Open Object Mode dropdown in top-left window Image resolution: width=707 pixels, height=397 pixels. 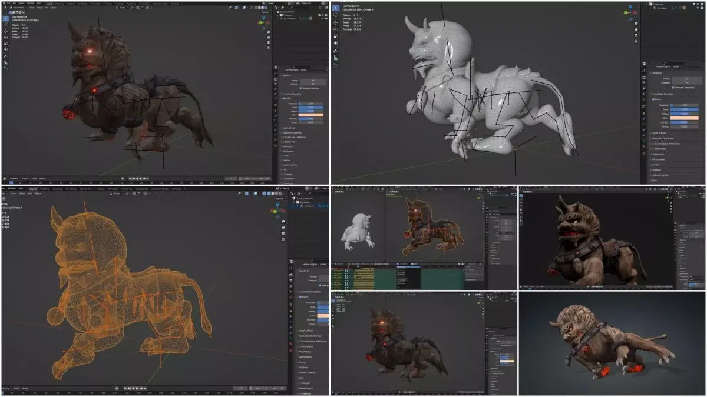18,8
